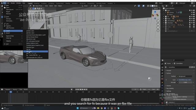196x110 pixels.
Task: Toggle the viewport overlays icon
Action: tap(143, 6)
